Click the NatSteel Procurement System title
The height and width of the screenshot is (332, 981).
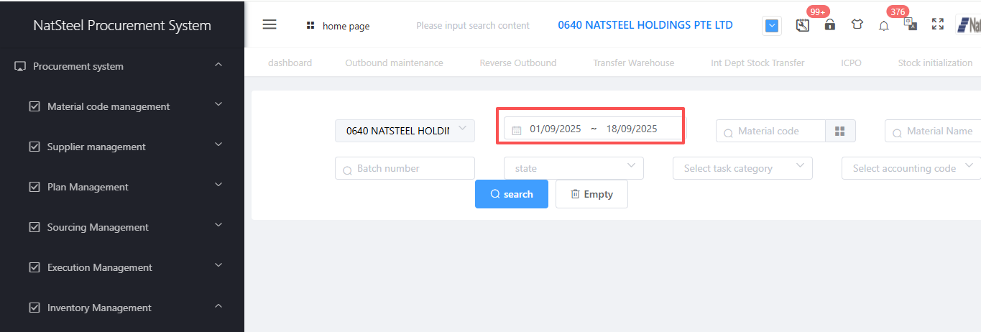tap(122, 25)
